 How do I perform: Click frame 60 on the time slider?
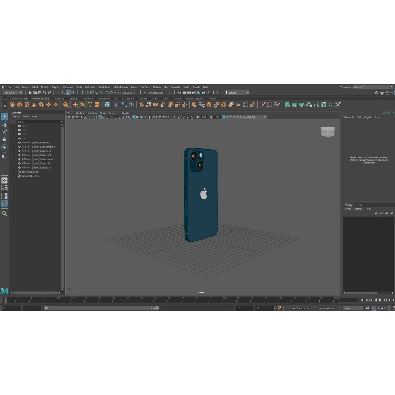coord(169,300)
